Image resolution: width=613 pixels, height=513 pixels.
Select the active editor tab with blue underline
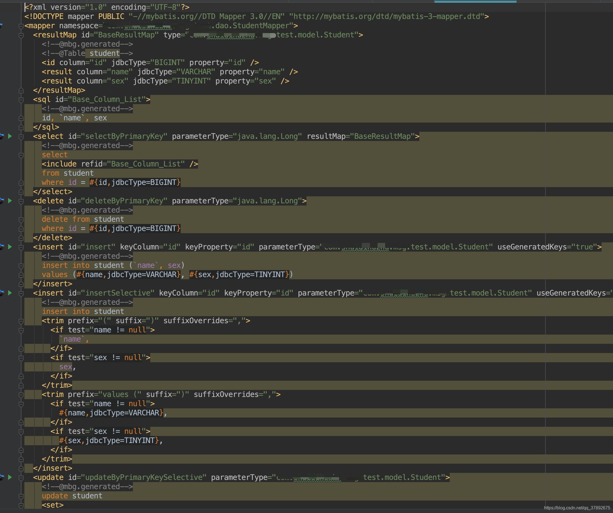[475, 1]
